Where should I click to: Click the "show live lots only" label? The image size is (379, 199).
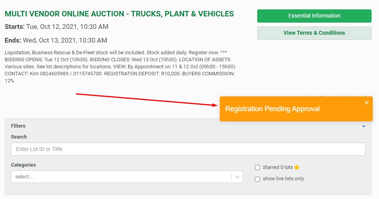[x=283, y=179]
